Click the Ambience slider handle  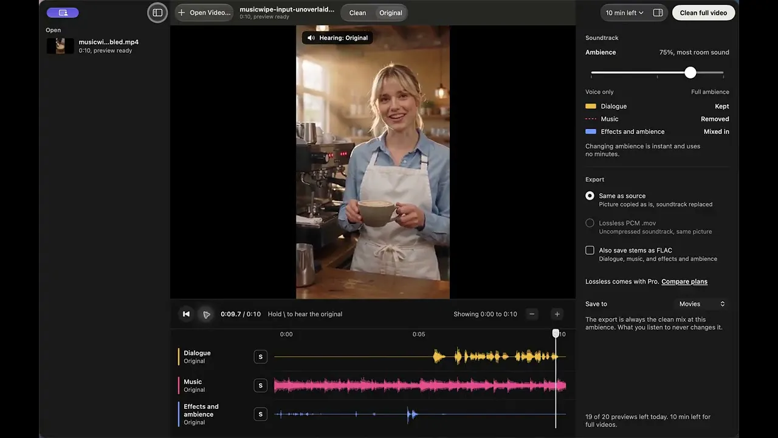point(690,72)
